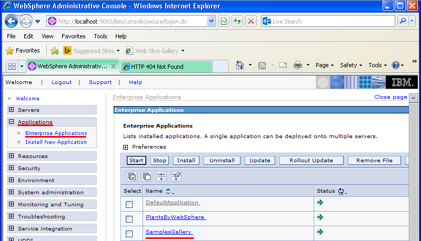
Task: Go forward with the browser Forward arrow
Action: tap(26, 22)
